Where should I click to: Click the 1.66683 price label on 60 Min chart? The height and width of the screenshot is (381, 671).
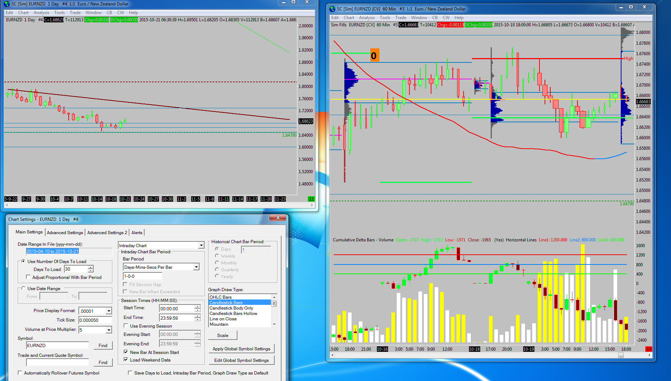[643, 102]
